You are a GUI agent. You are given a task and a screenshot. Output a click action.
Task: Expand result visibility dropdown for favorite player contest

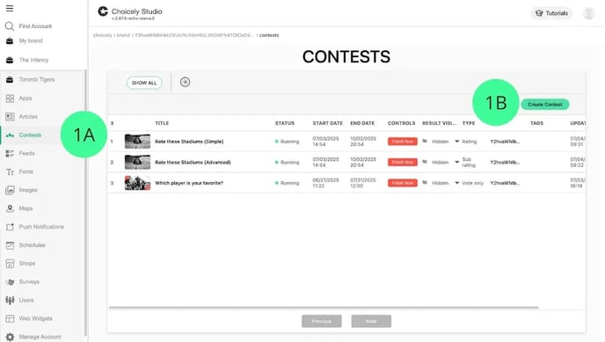coord(457,183)
